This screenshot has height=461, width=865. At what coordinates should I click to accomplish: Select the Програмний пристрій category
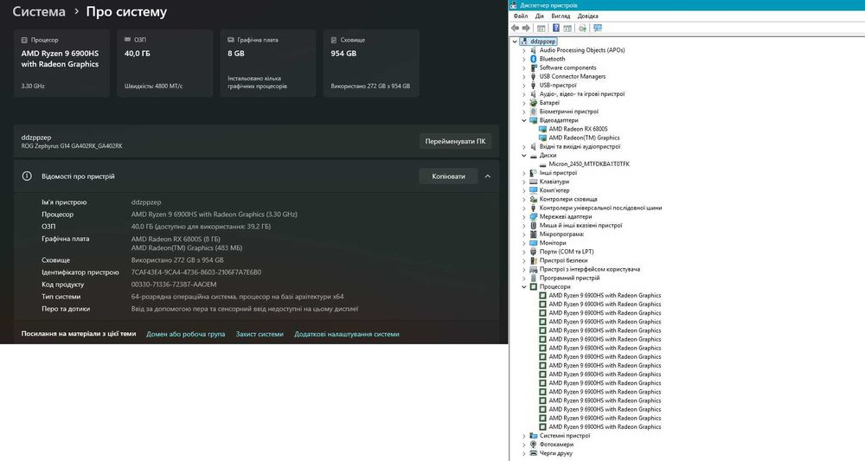(x=569, y=278)
